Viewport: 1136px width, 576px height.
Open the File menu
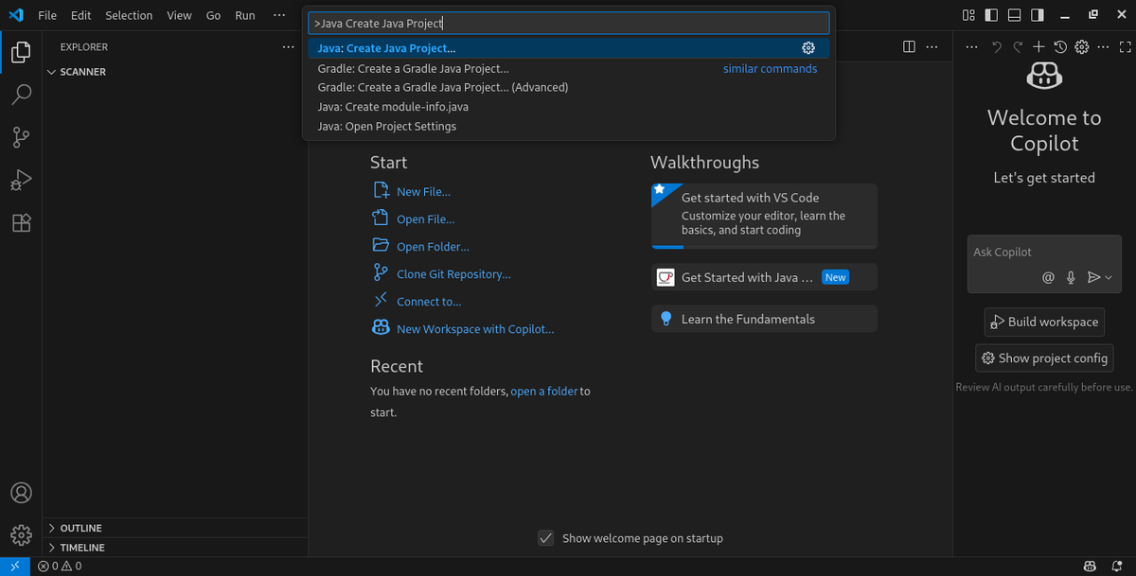[x=47, y=15]
